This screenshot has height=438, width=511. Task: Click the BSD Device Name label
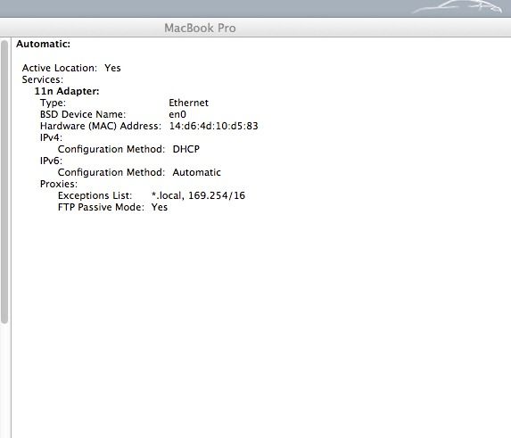(83, 114)
